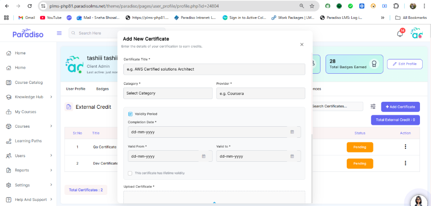Enable lifetime validity checkbox
Image resolution: width=431 pixels, height=206 pixels.
click(130, 173)
